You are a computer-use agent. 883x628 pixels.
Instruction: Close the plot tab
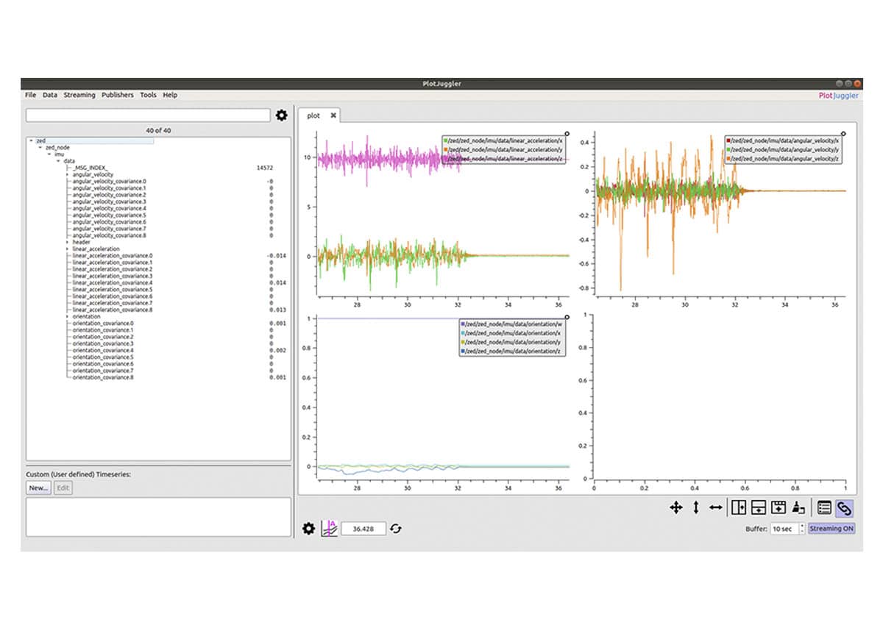(x=333, y=115)
